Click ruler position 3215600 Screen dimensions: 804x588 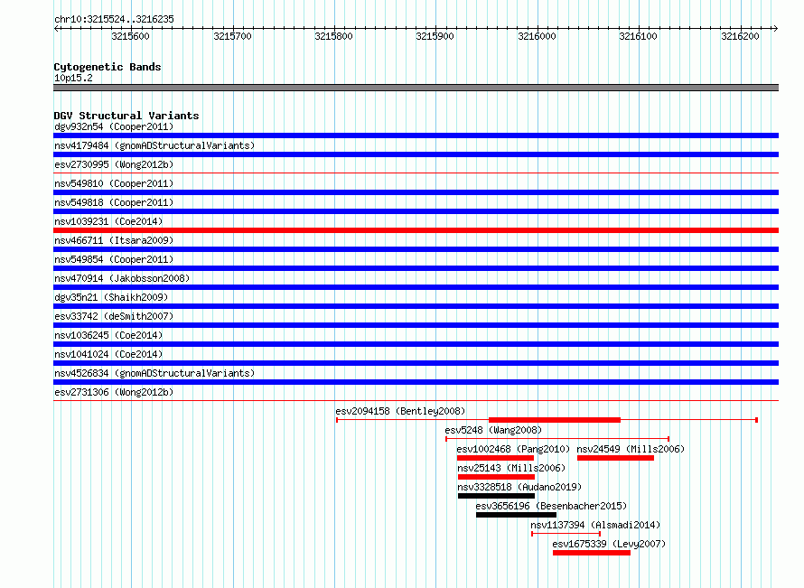coord(130,36)
